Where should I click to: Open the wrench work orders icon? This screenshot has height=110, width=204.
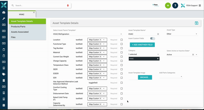tap(4, 18)
